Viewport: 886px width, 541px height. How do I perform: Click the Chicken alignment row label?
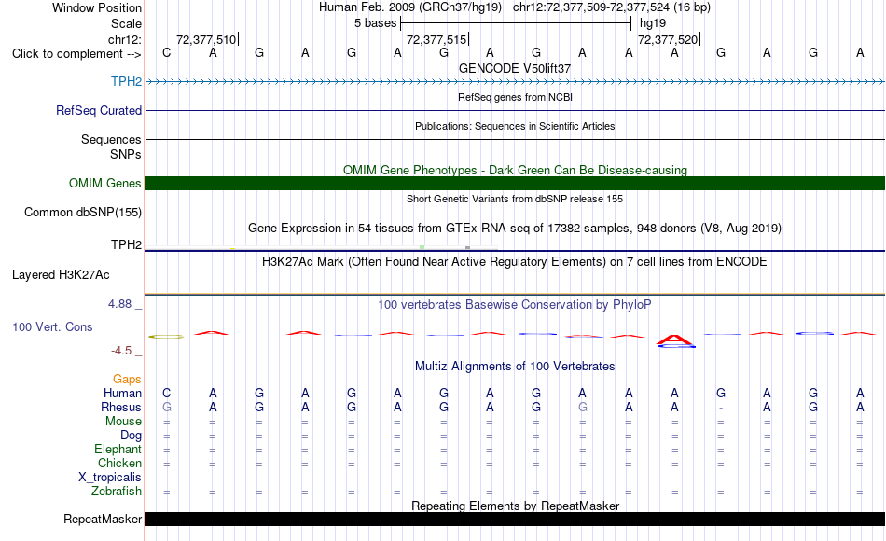[119, 463]
